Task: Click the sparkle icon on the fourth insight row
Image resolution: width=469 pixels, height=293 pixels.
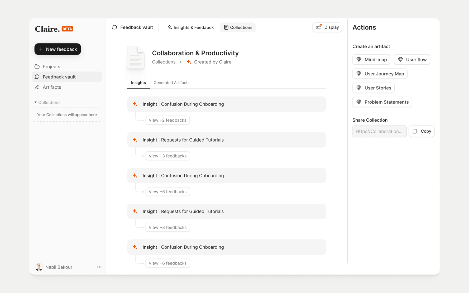Action: (x=135, y=211)
